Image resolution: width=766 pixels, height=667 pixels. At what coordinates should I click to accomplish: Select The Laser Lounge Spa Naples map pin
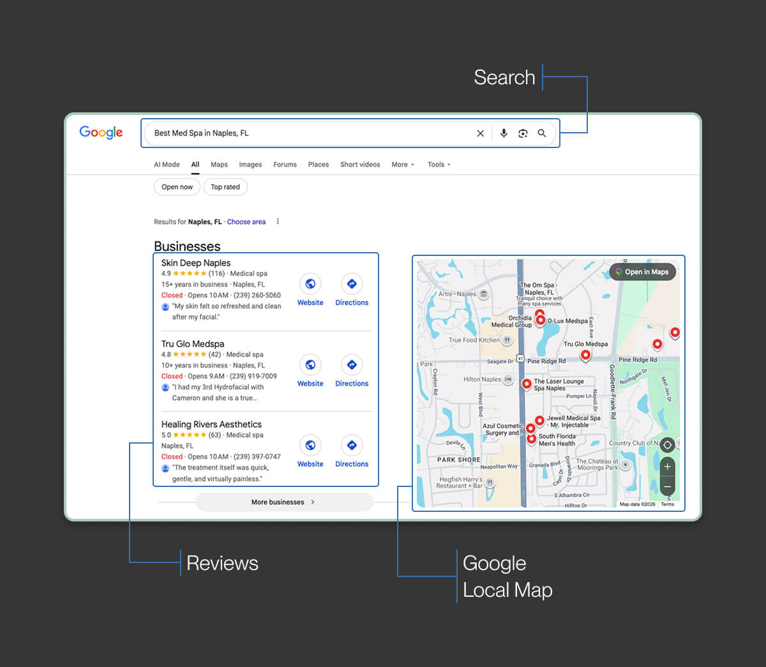point(526,384)
